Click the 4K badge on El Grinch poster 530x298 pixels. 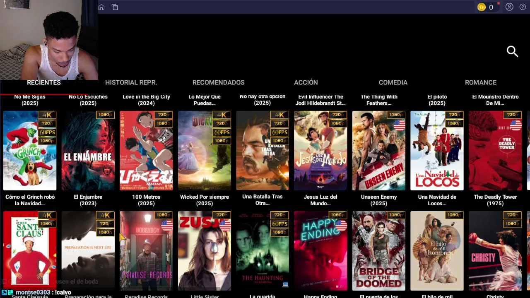point(47,115)
